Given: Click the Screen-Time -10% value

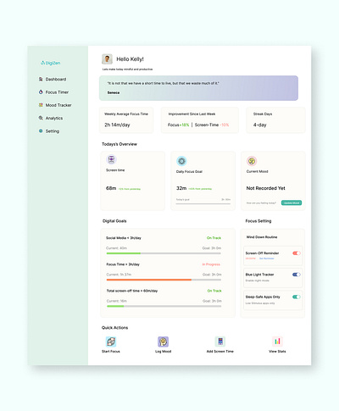Looking at the screenshot, I should click(212, 125).
